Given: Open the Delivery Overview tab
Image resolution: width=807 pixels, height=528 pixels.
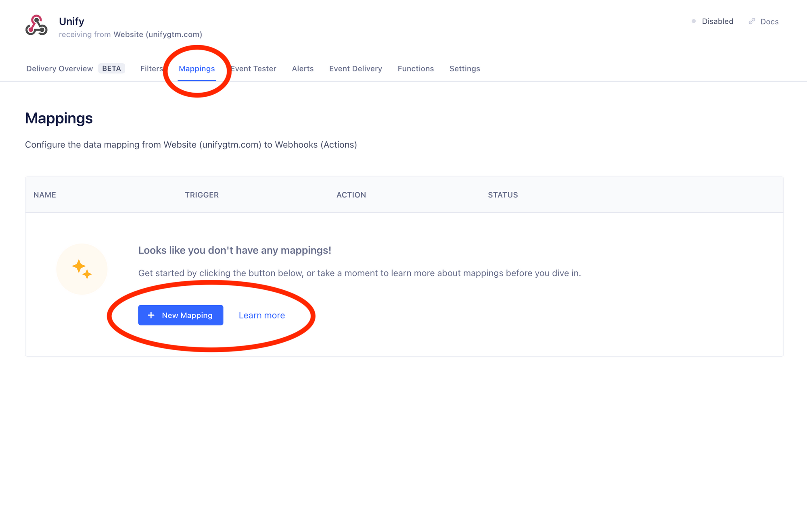Looking at the screenshot, I should point(59,69).
